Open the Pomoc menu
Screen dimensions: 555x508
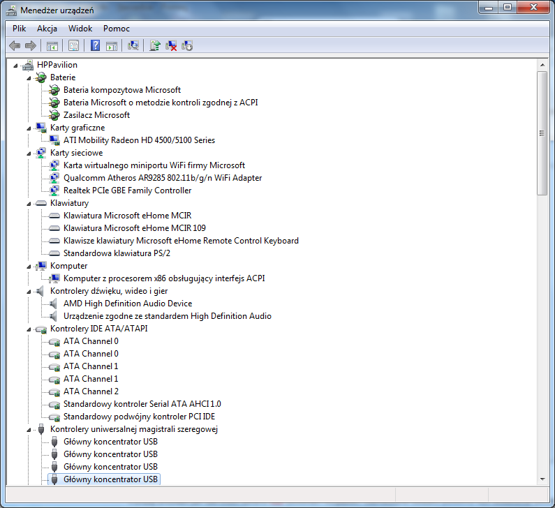pyautogui.click(x=117, y=29)
